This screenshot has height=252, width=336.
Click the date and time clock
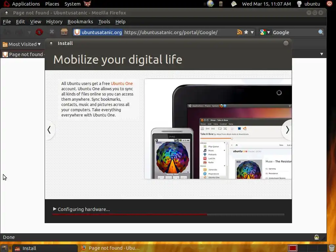click(x=266, y=4)
